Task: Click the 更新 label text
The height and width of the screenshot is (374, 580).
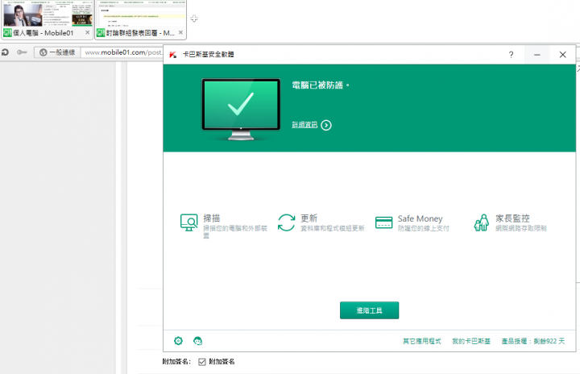Action: (309, 218)
